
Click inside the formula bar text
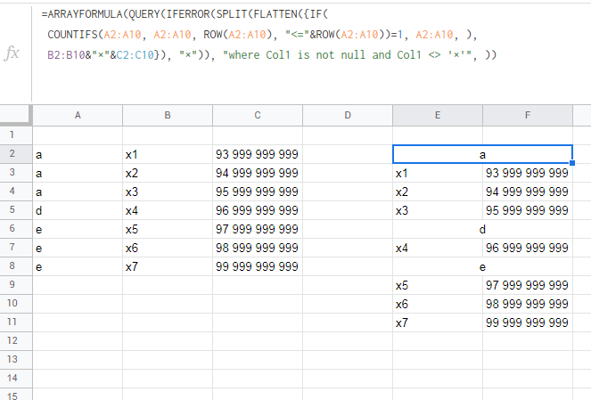click(269, 35)
